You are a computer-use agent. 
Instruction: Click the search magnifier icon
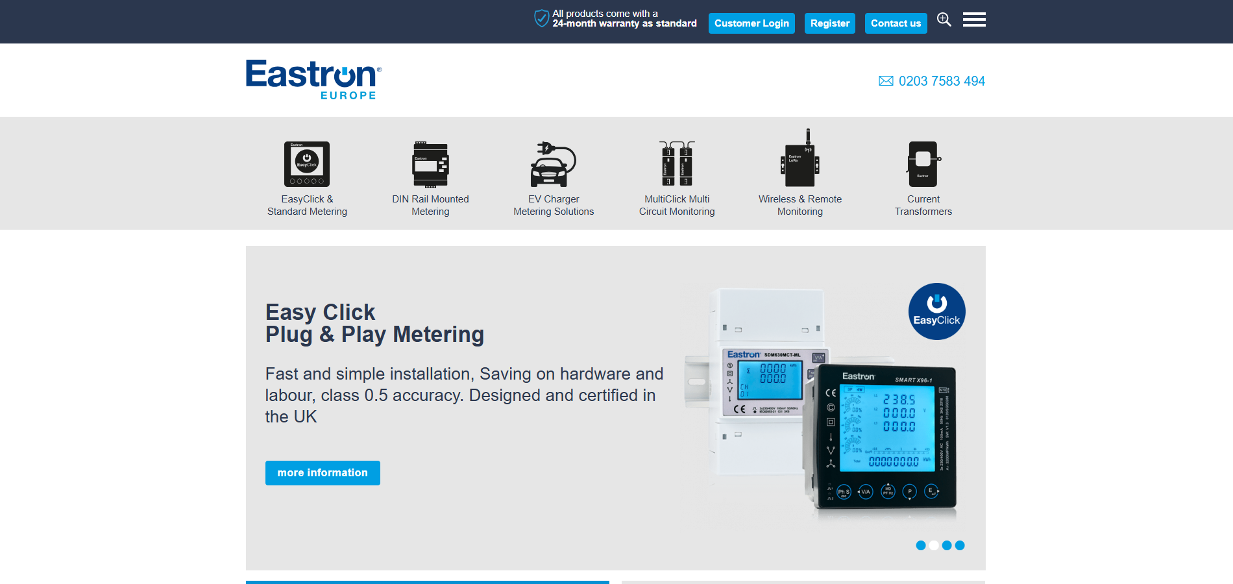coord(944,20)
